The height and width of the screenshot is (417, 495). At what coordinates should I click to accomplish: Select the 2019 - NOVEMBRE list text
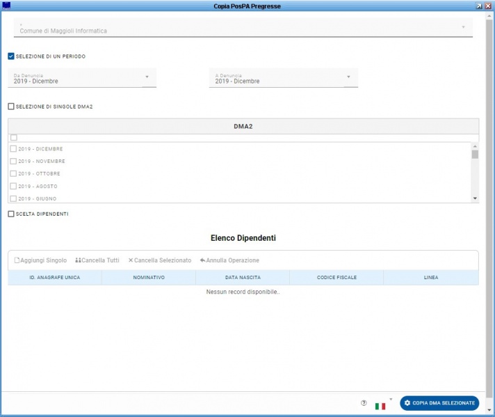pos(42,162)
